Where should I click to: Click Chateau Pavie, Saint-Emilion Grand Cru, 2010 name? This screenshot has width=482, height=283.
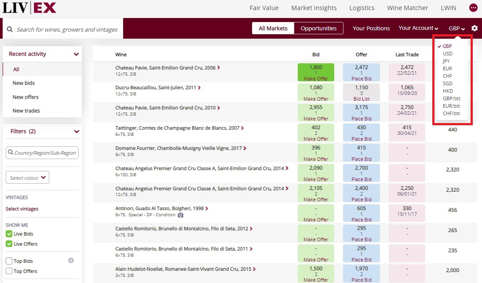[165, 108]
